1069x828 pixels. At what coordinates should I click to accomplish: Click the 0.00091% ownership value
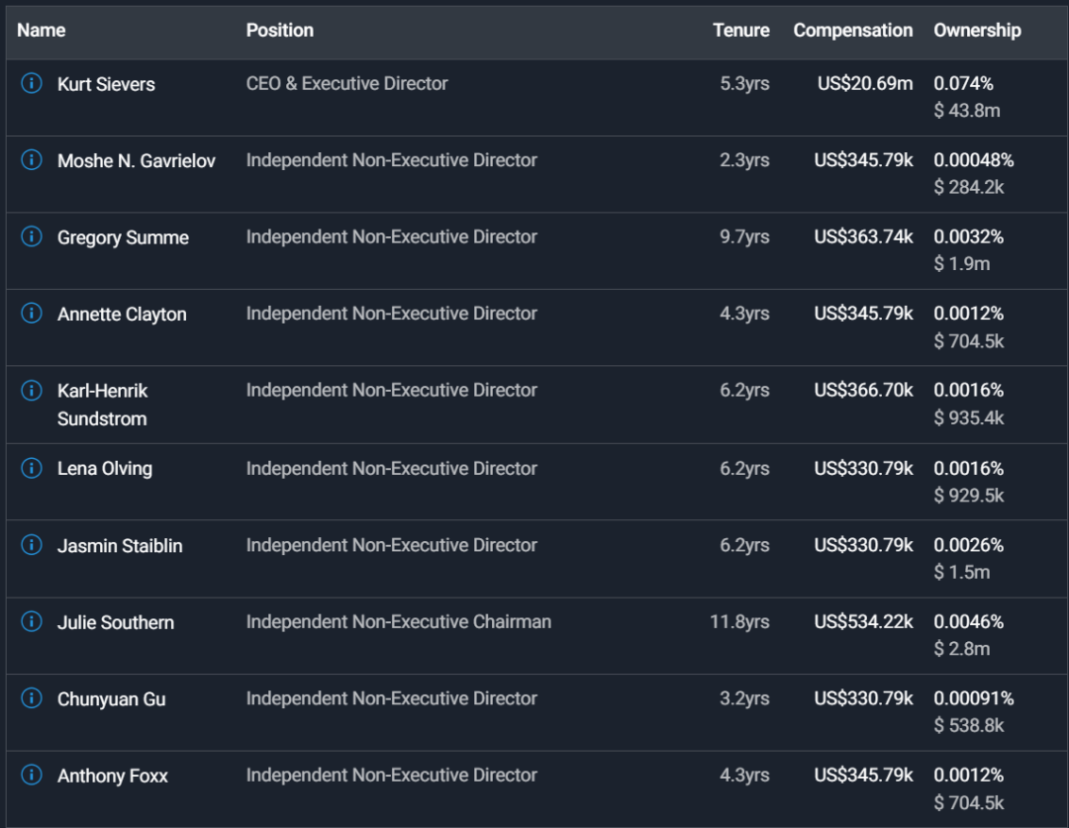974,697
